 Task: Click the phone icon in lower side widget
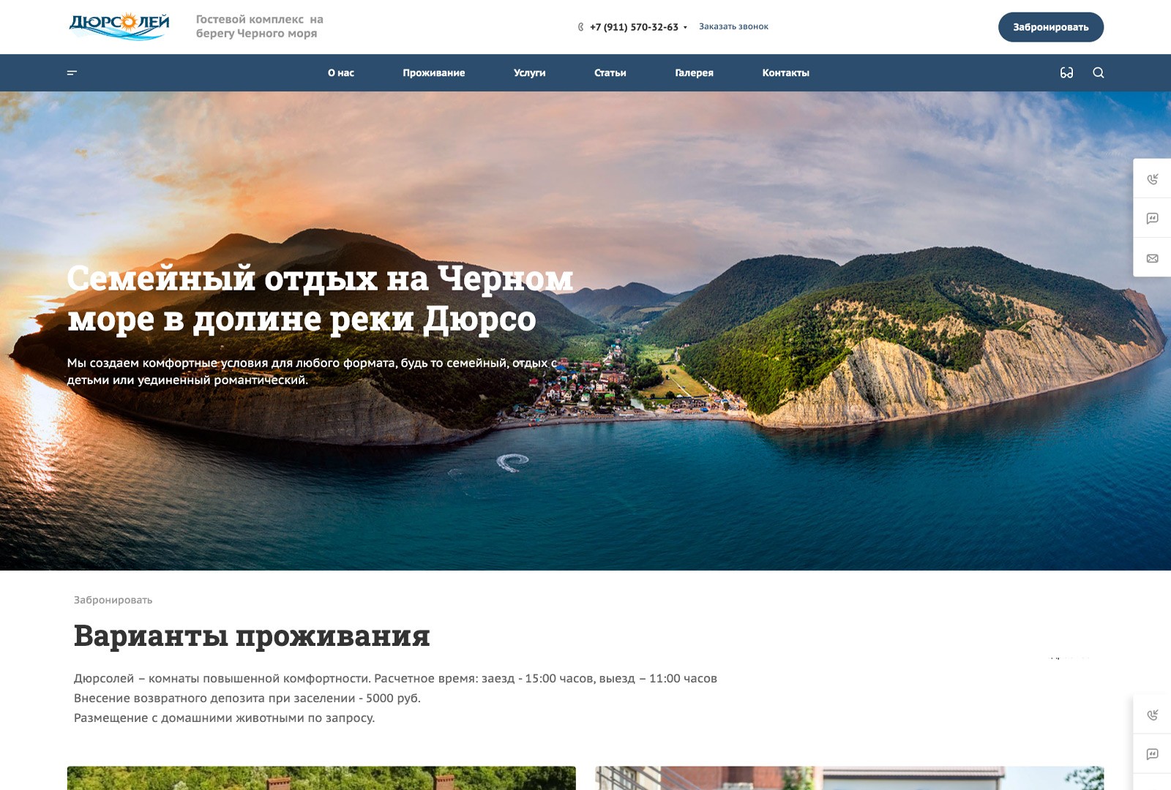1152,715
